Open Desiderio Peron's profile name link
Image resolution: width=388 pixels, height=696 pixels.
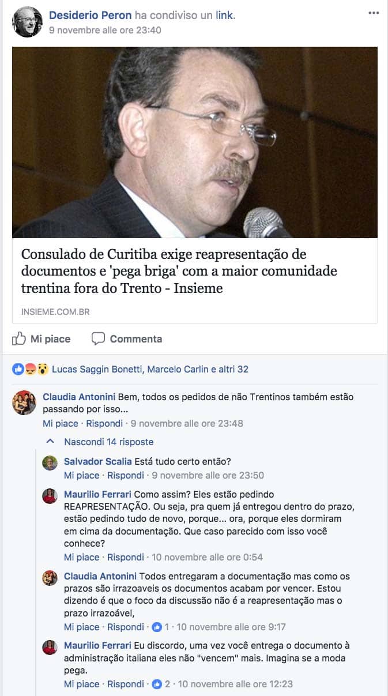91,16
